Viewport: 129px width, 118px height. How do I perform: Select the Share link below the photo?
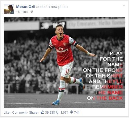click(33, 112)
